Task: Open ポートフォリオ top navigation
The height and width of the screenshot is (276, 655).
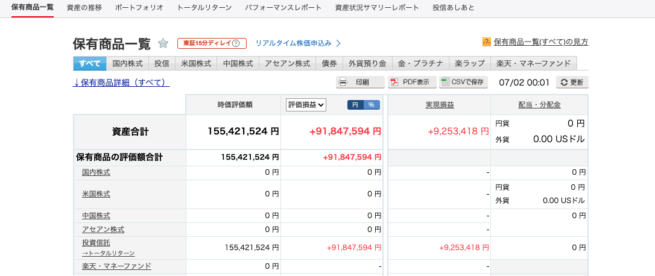Action: coord(139,7)
